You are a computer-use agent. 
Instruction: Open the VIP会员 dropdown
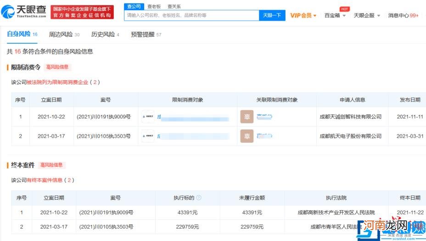pos(303,16)
